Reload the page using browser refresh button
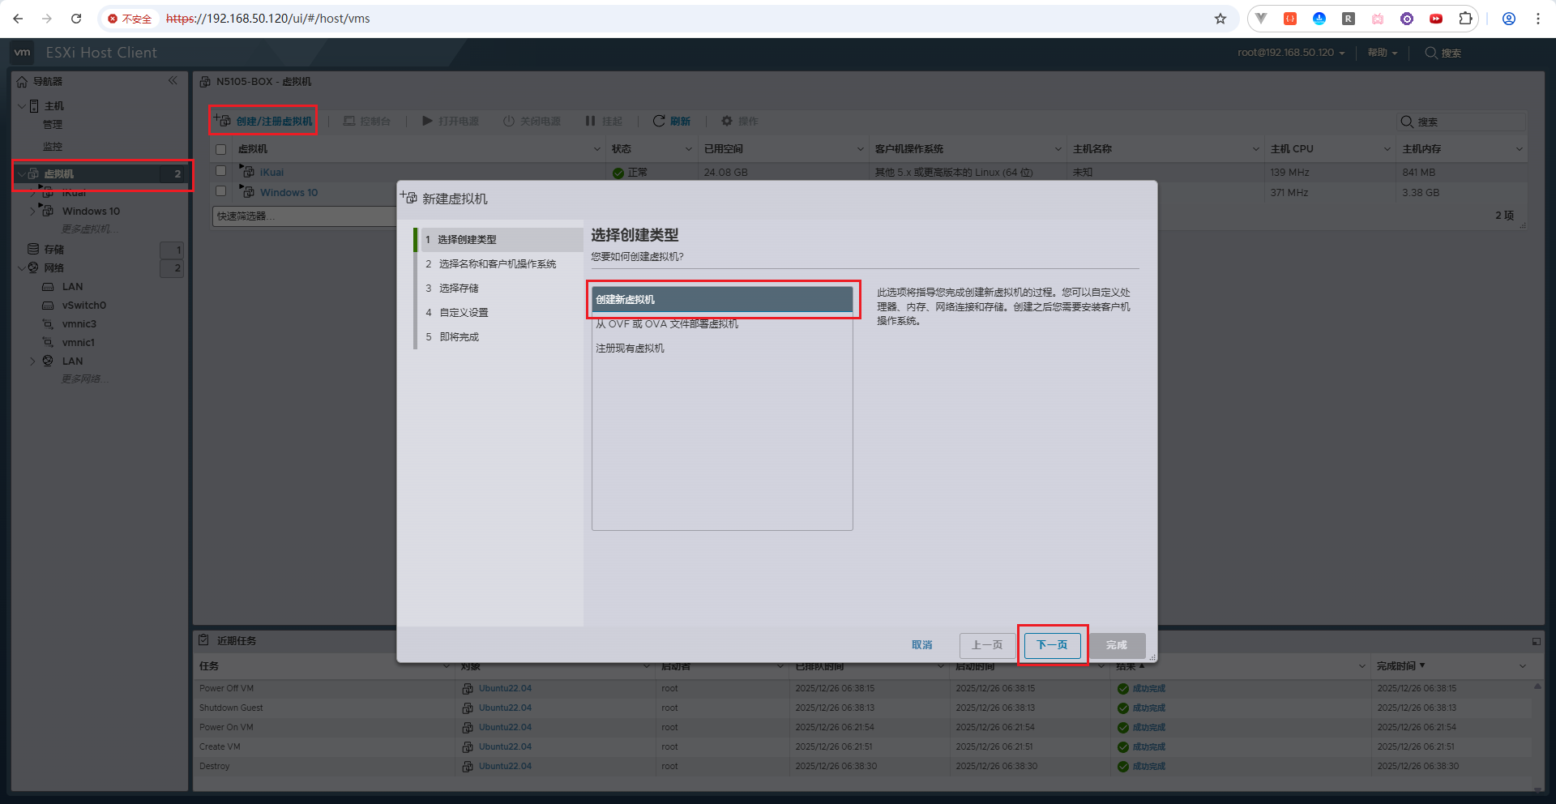1556x804 pixels. (x=76, y=19)
